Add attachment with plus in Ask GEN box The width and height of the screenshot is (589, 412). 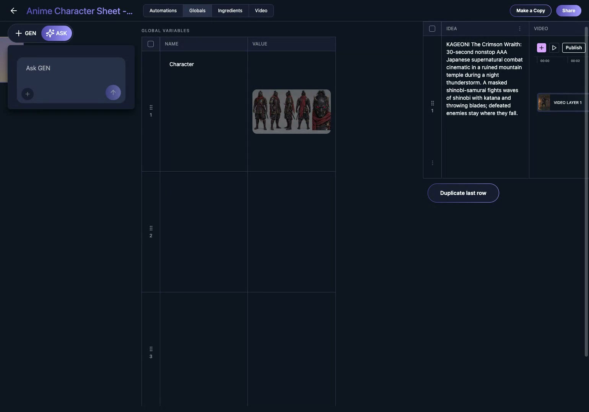click(x=28, y=94)
